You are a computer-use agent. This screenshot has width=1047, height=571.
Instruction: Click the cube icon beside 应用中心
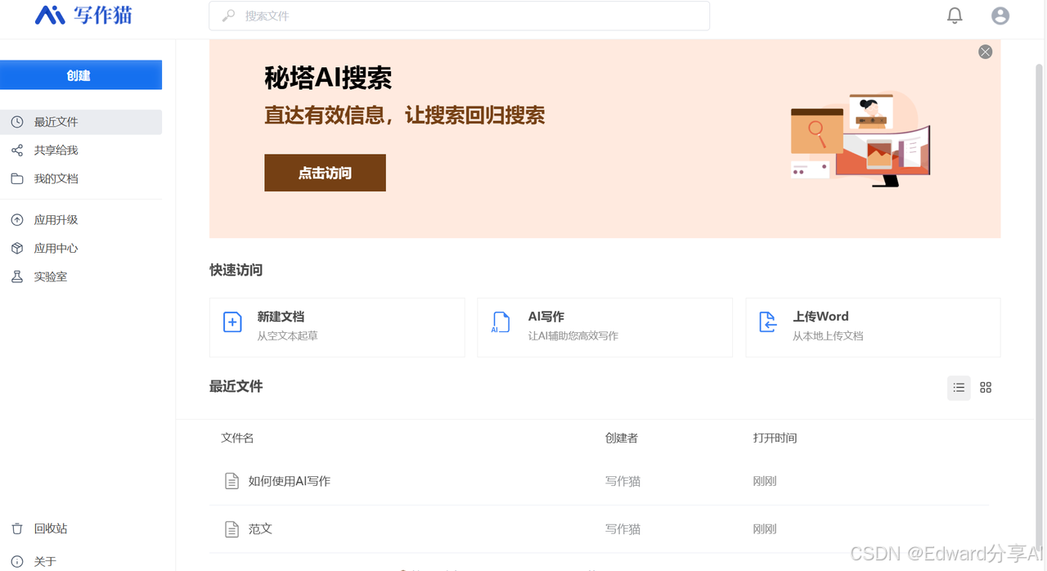(17, 249)
